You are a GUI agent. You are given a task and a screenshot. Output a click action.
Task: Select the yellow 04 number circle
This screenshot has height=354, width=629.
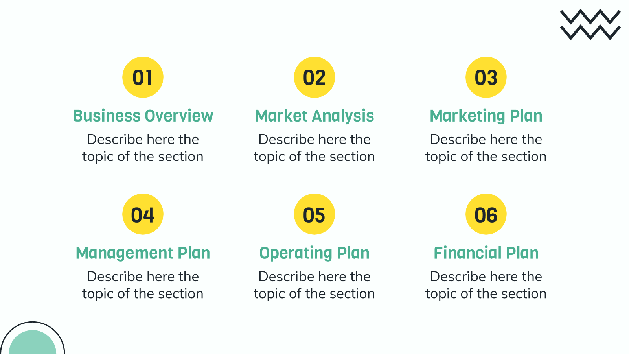click(143, 214)
